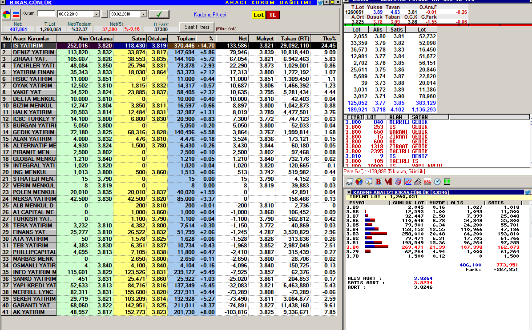
Task: Sort by the Alim column header
Action: point(73,39)
